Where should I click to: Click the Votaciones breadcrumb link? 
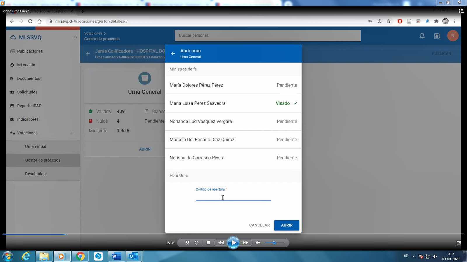pyautogui.click(x=93, y=33)
